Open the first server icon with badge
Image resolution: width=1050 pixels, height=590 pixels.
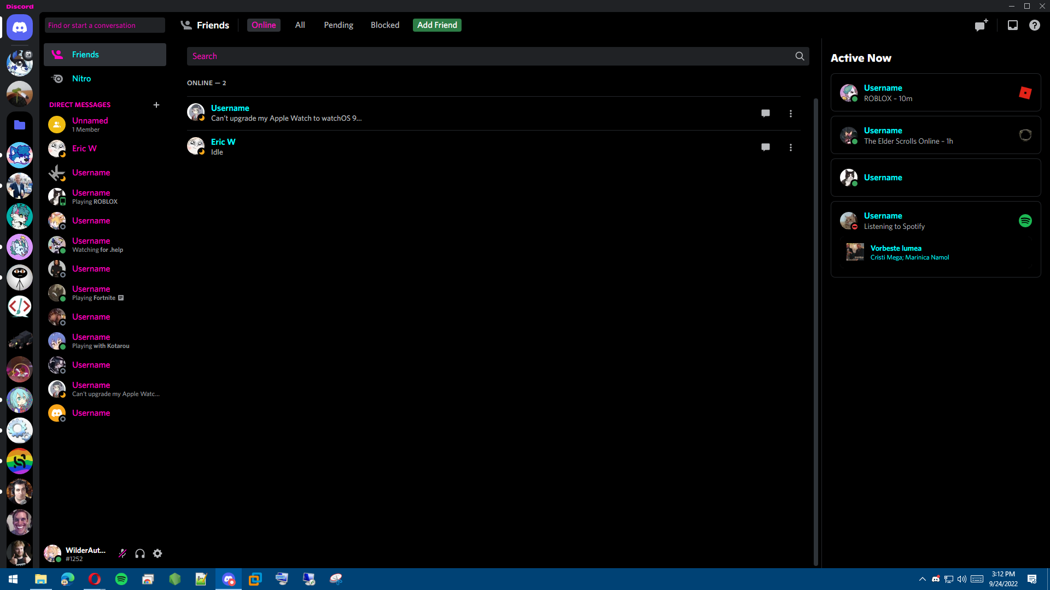pos(20,63)
